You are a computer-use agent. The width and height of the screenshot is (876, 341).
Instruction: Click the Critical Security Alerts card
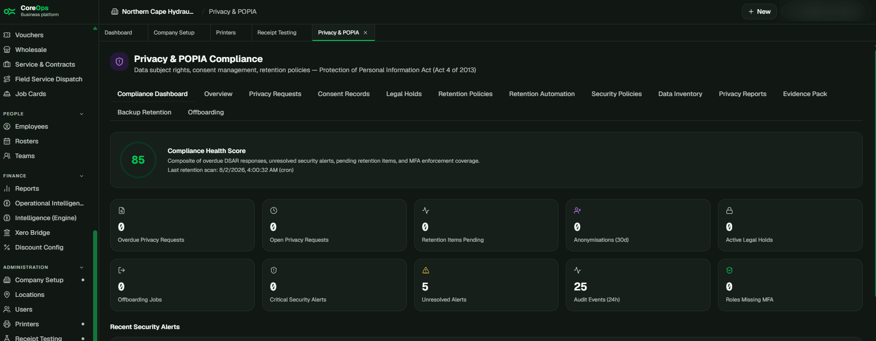[334, 285]
